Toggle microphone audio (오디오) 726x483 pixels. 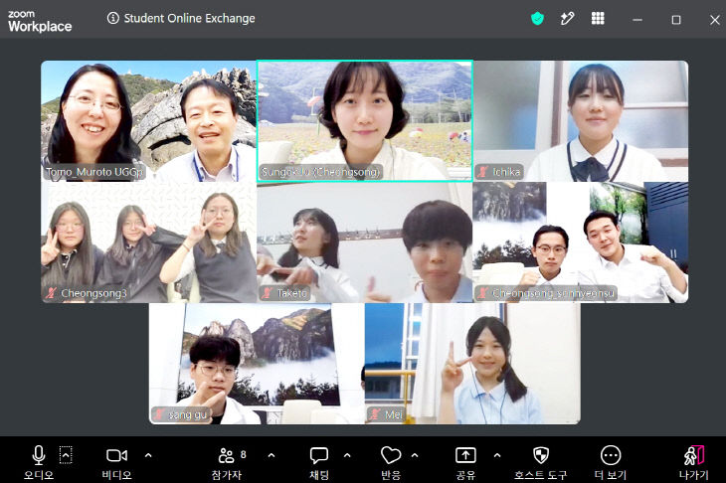[39, 462]
